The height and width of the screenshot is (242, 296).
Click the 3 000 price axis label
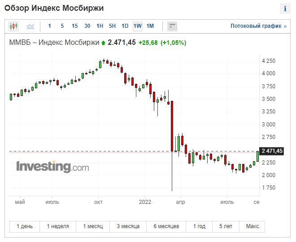pyautogui.click(x=268, y=125)
